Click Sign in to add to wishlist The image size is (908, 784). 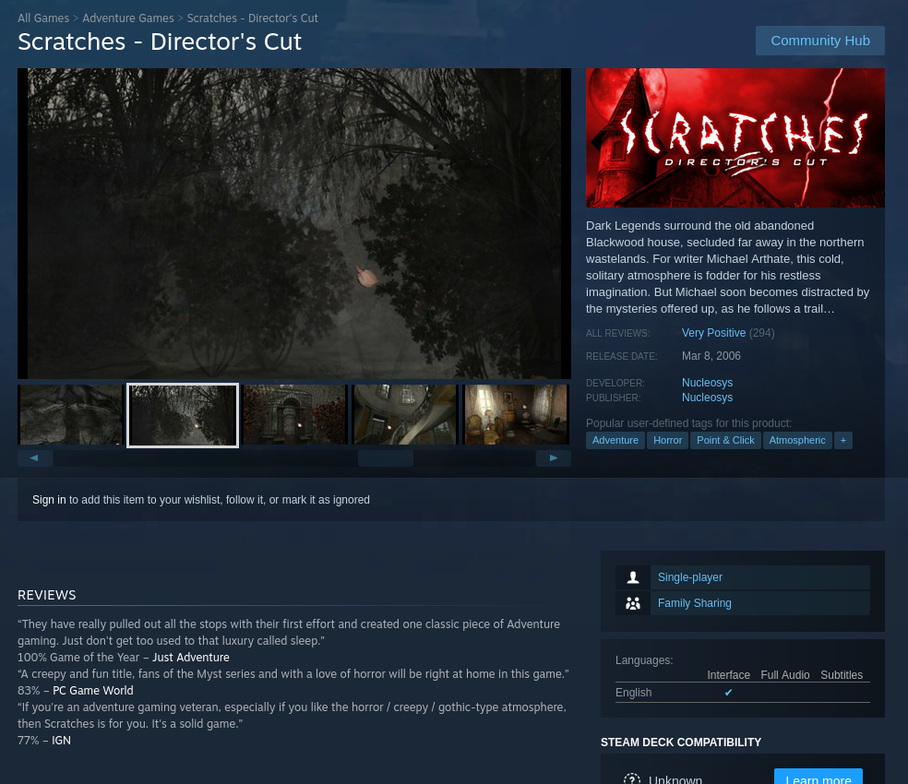(x=49, y=500)
